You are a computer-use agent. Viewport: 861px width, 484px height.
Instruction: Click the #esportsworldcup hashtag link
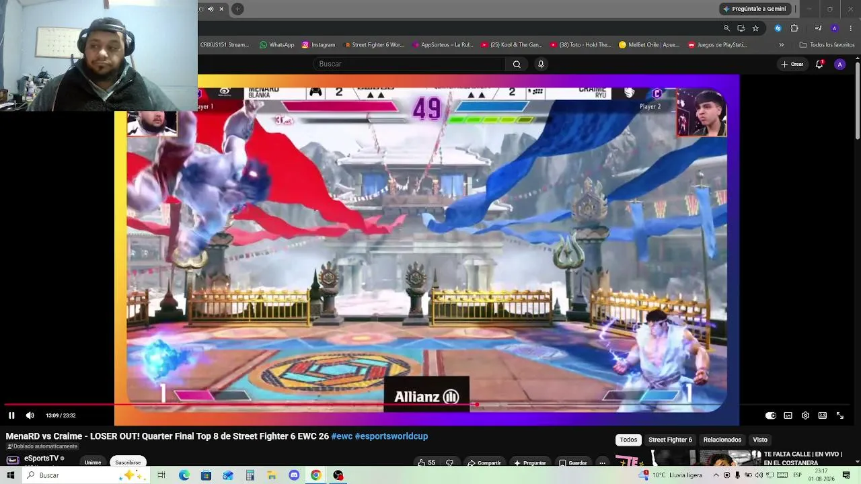[x=391, y=436]
